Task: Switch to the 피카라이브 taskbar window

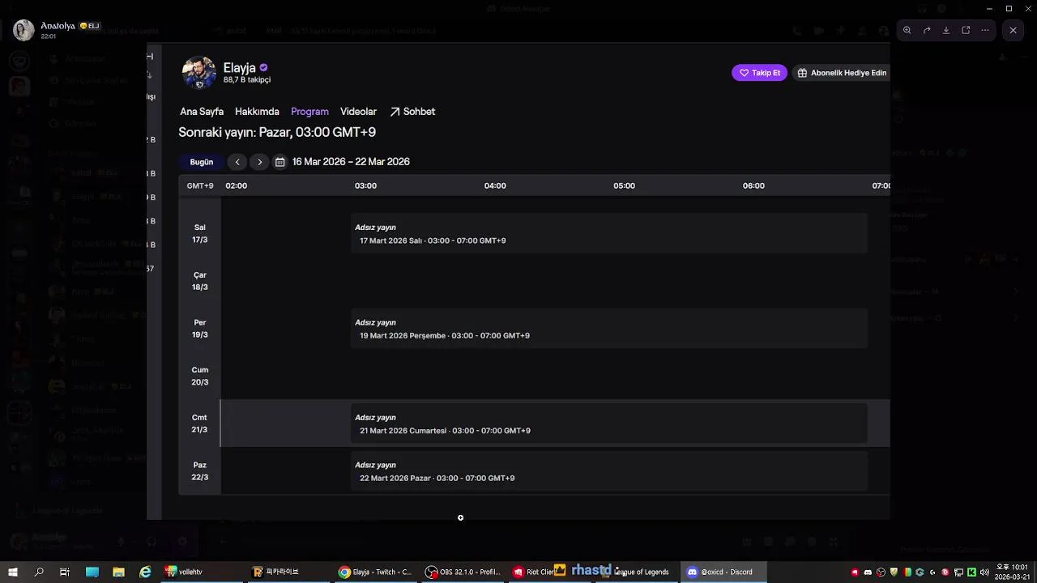Action: (290, 572)
